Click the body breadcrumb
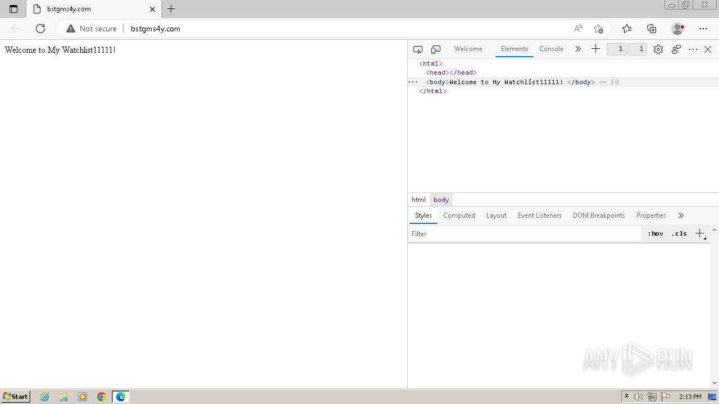 click(x=441, y=200)
